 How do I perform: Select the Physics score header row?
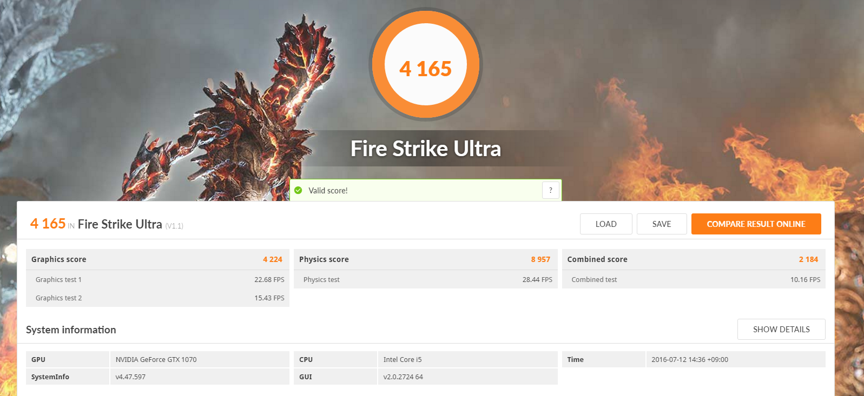point(426,259)
